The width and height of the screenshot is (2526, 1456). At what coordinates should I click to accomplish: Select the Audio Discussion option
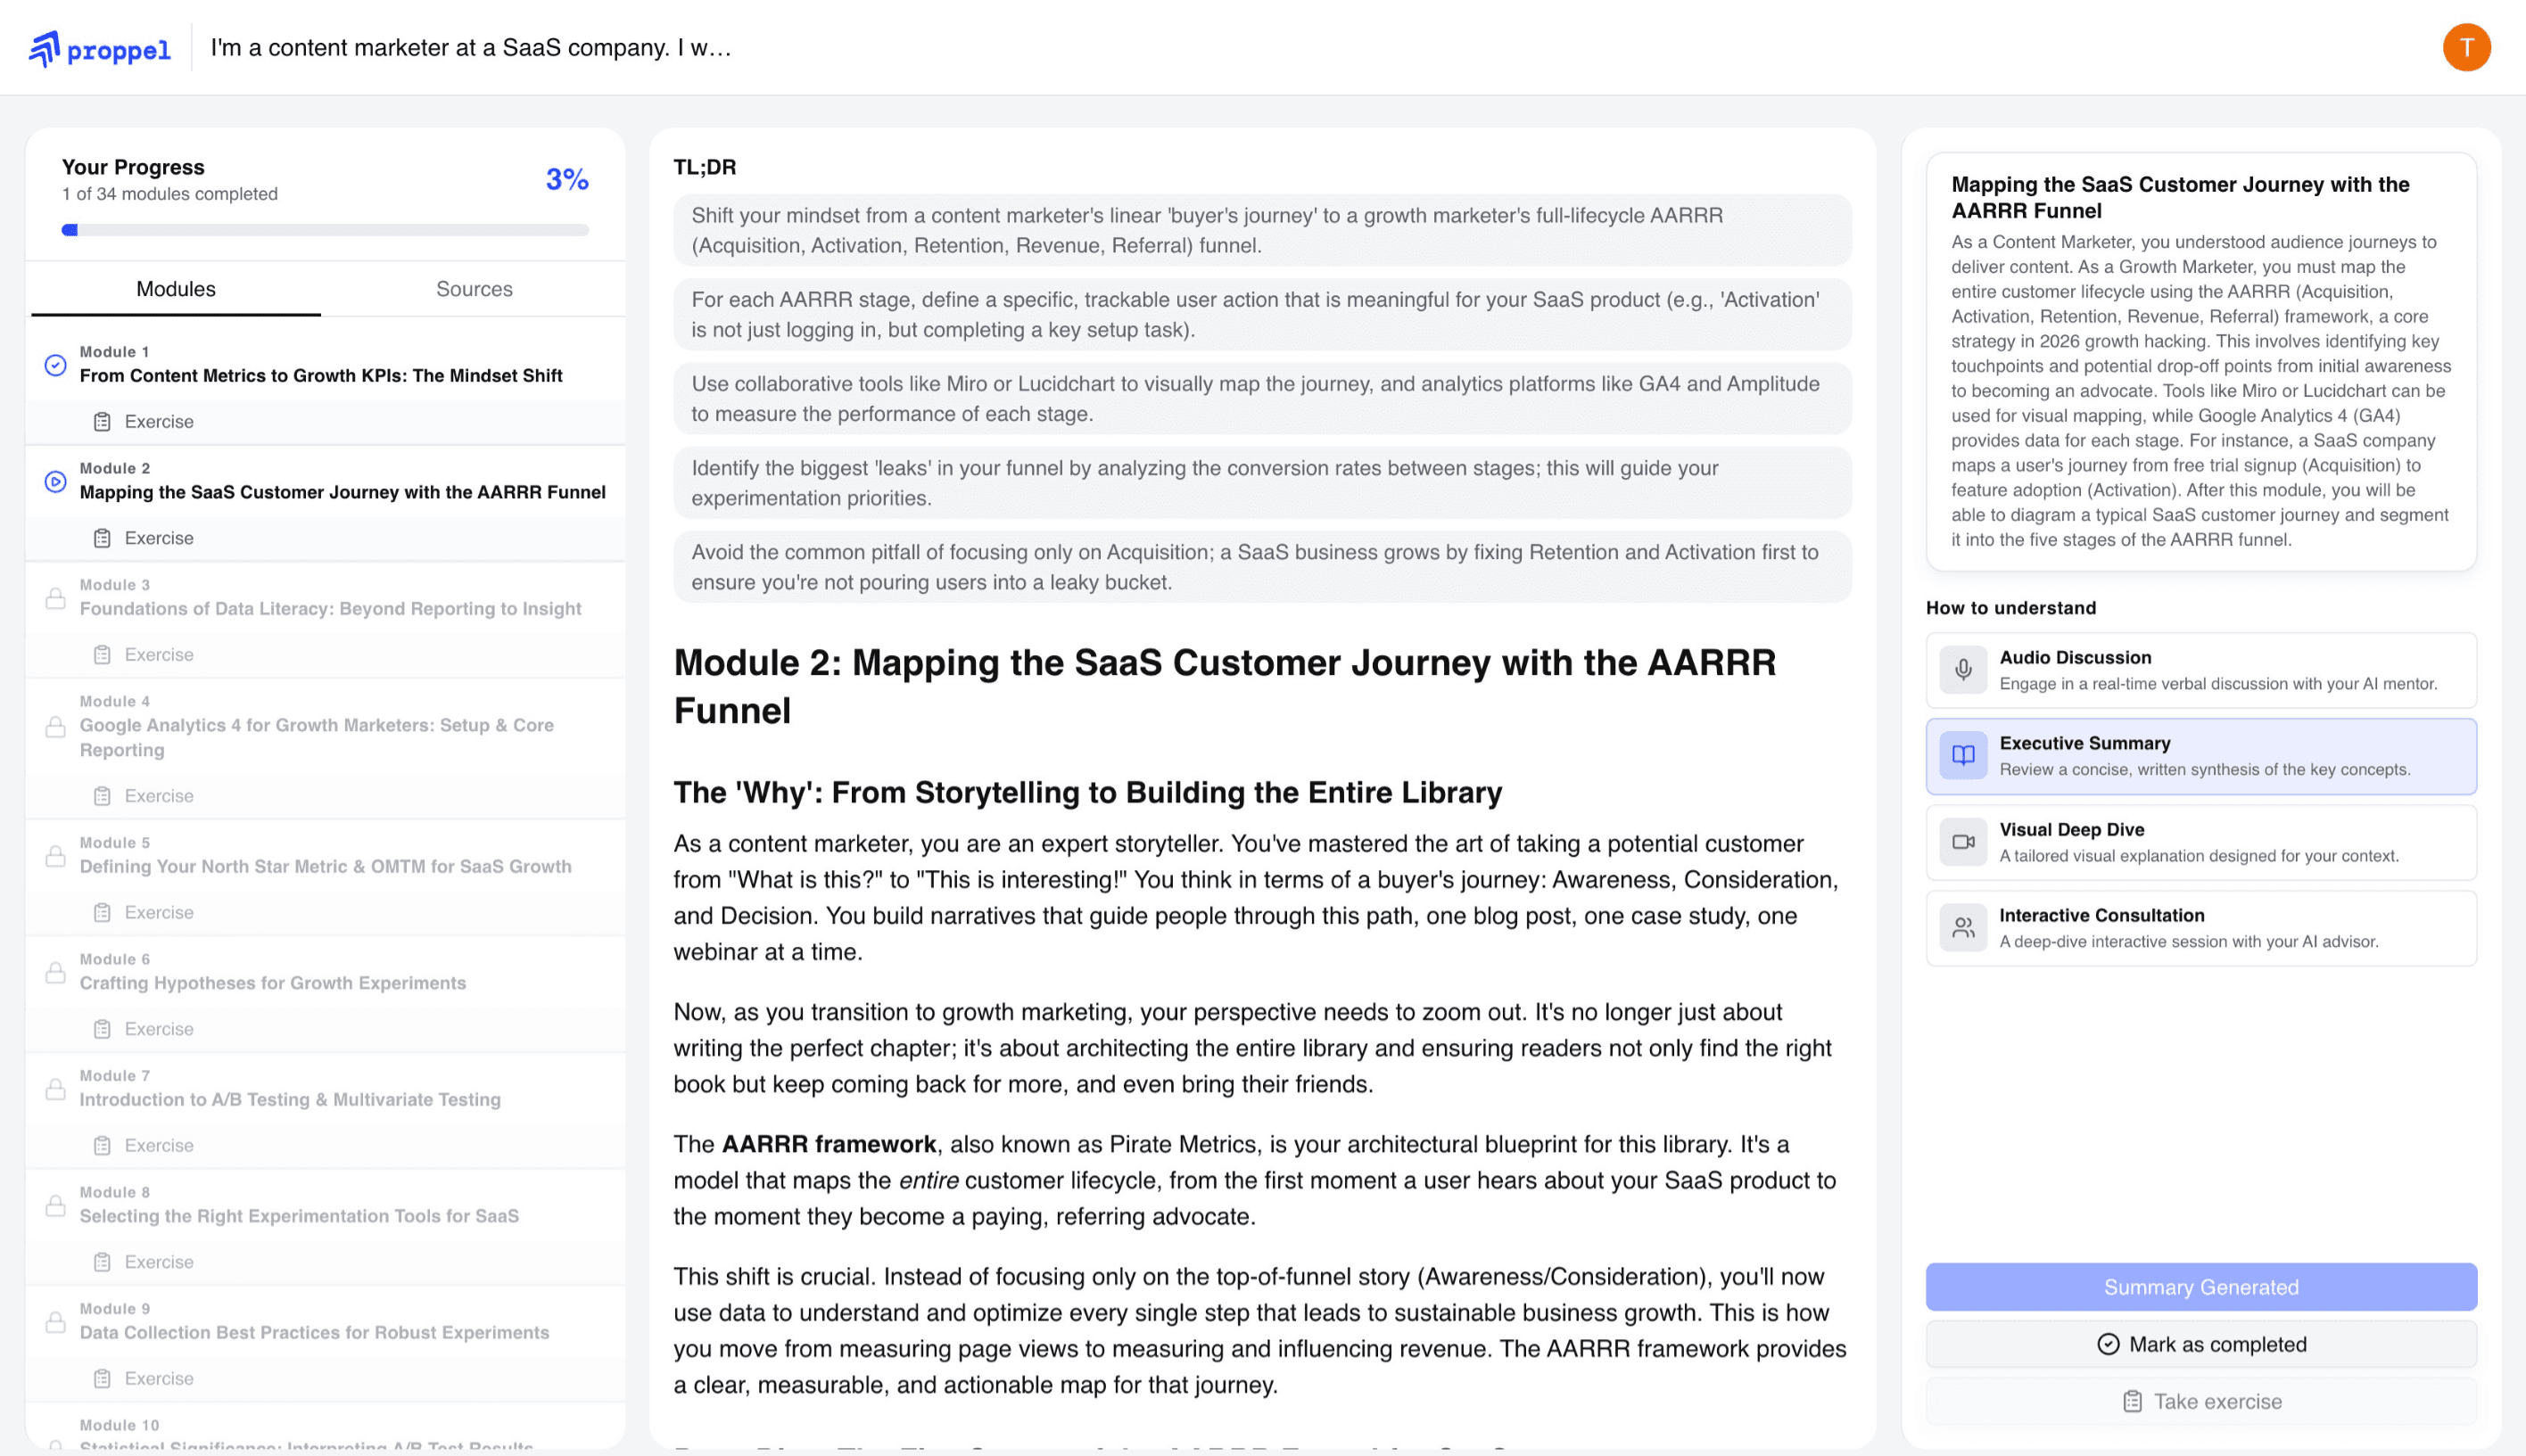click(2200, 670)
